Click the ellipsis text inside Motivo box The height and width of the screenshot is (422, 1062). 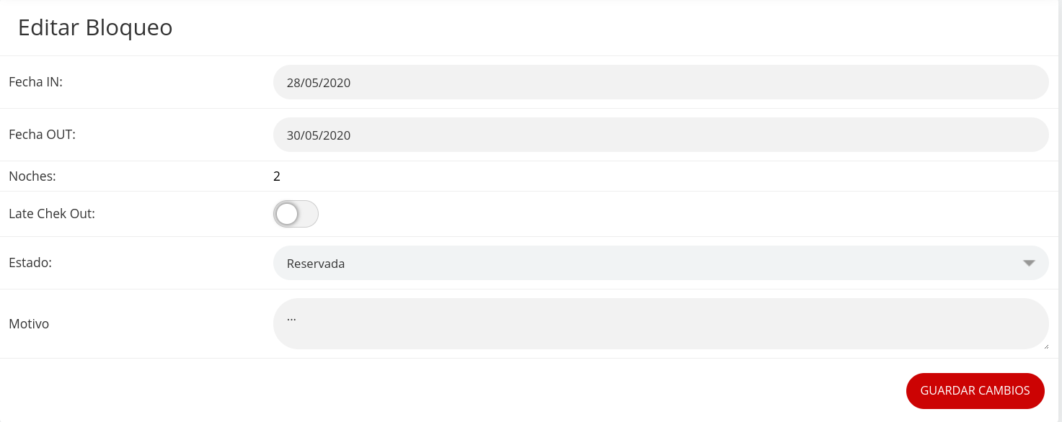coord(291,317)
